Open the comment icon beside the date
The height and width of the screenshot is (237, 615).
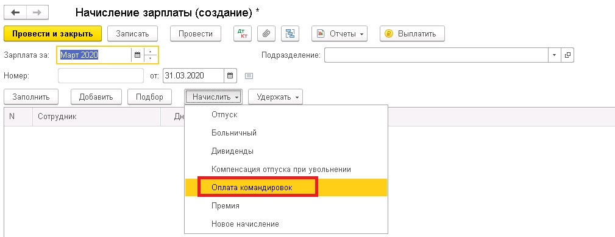[249, 76]
